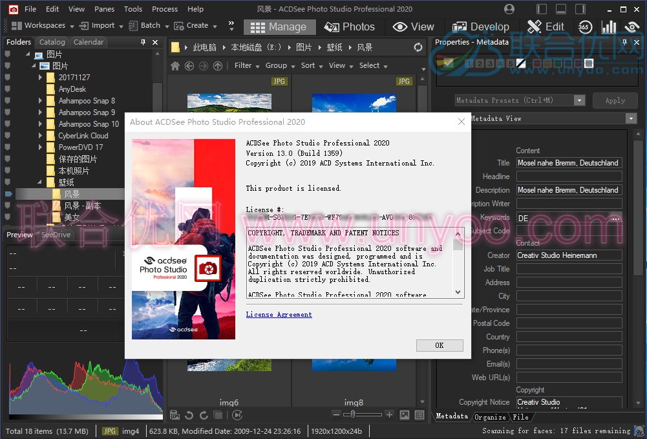Open the Keywords ellipsis button
Viewport: 647px width, 439px height.
pyautogui.click(x=615, y=218)
